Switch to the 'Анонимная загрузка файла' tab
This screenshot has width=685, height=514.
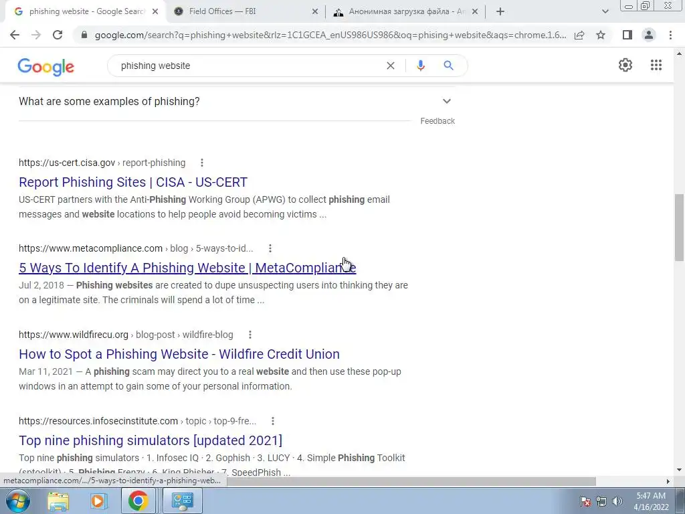click(406, 11)
